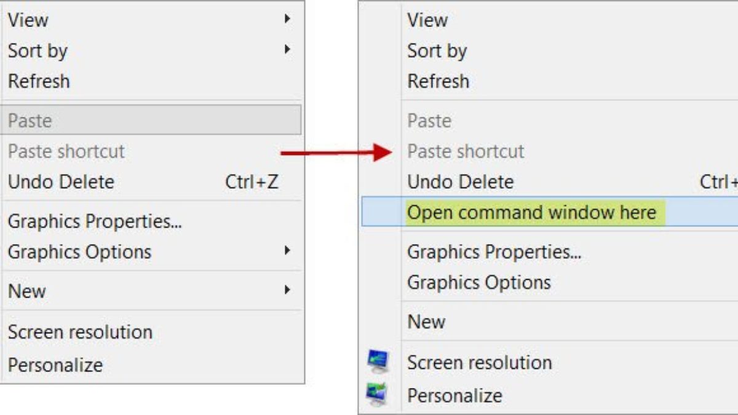This screenshot has height=415, width=738.
Task: Click the icon next to Personalize
Action: tap(378, 394)
